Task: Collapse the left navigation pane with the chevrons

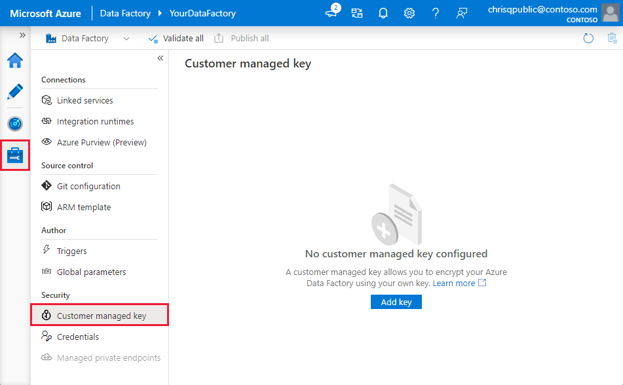Action: [160, 58]
